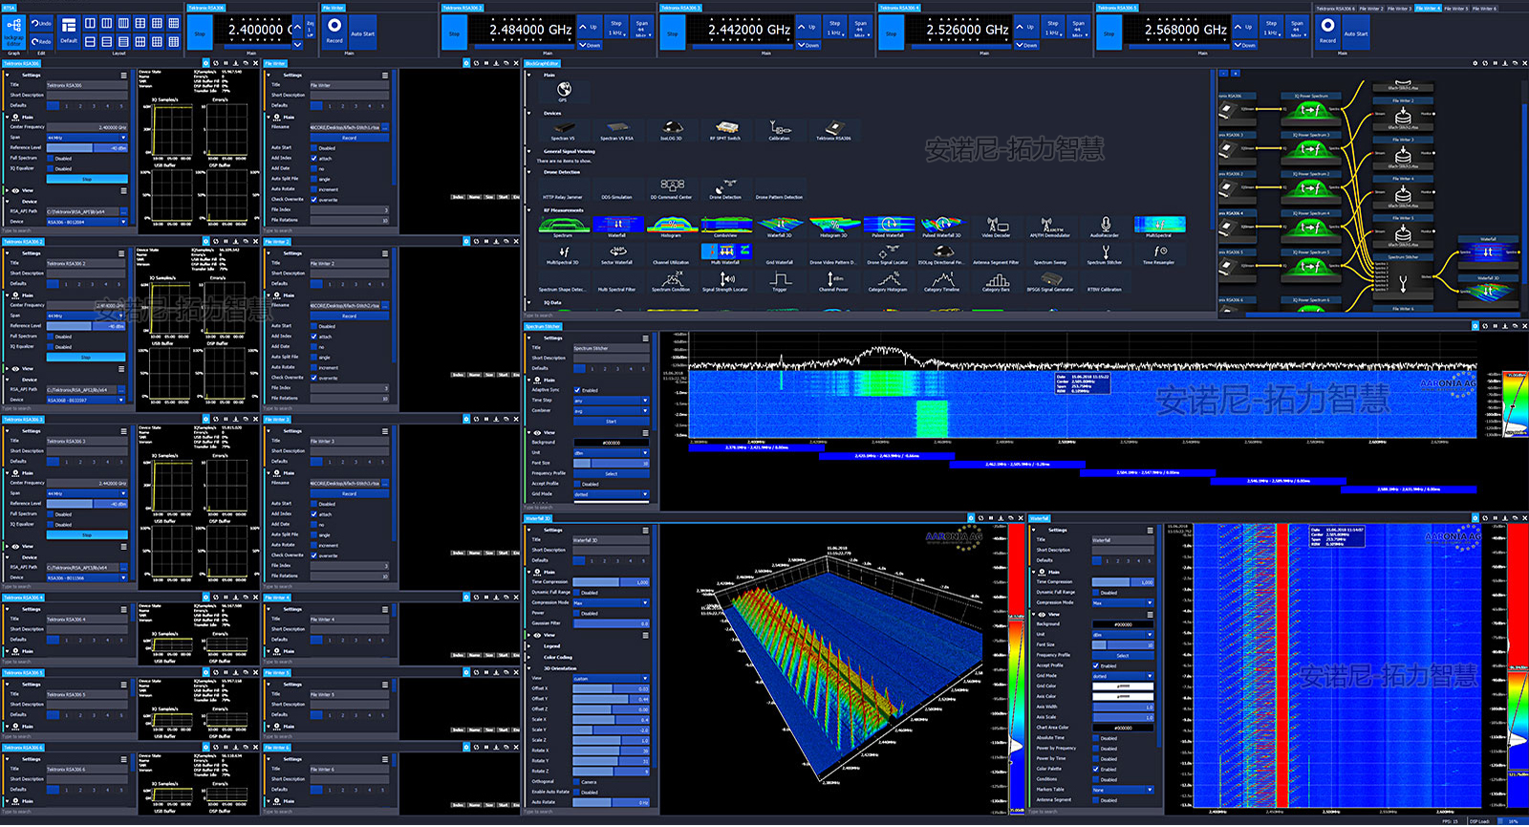Select the Spectrum Stitcher panel tab
1529x827 pixels.
point(543,327)
